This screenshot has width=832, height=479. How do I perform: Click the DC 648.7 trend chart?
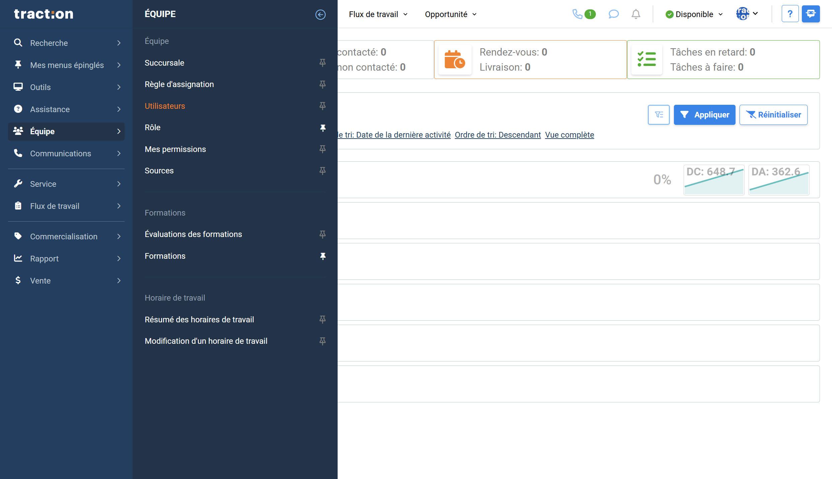pos(713,180)
